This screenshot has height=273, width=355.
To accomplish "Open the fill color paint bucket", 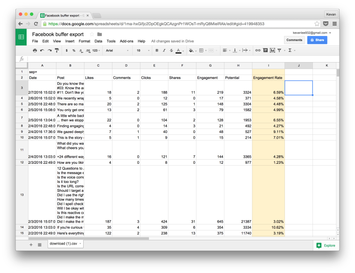I will [x=192, y=50].
